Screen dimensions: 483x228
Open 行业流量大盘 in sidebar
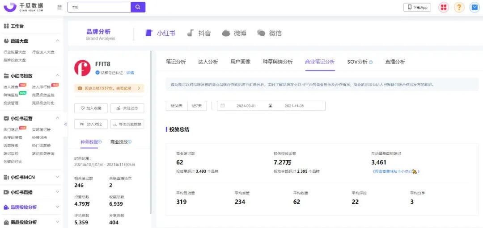(x=15, y=52)
